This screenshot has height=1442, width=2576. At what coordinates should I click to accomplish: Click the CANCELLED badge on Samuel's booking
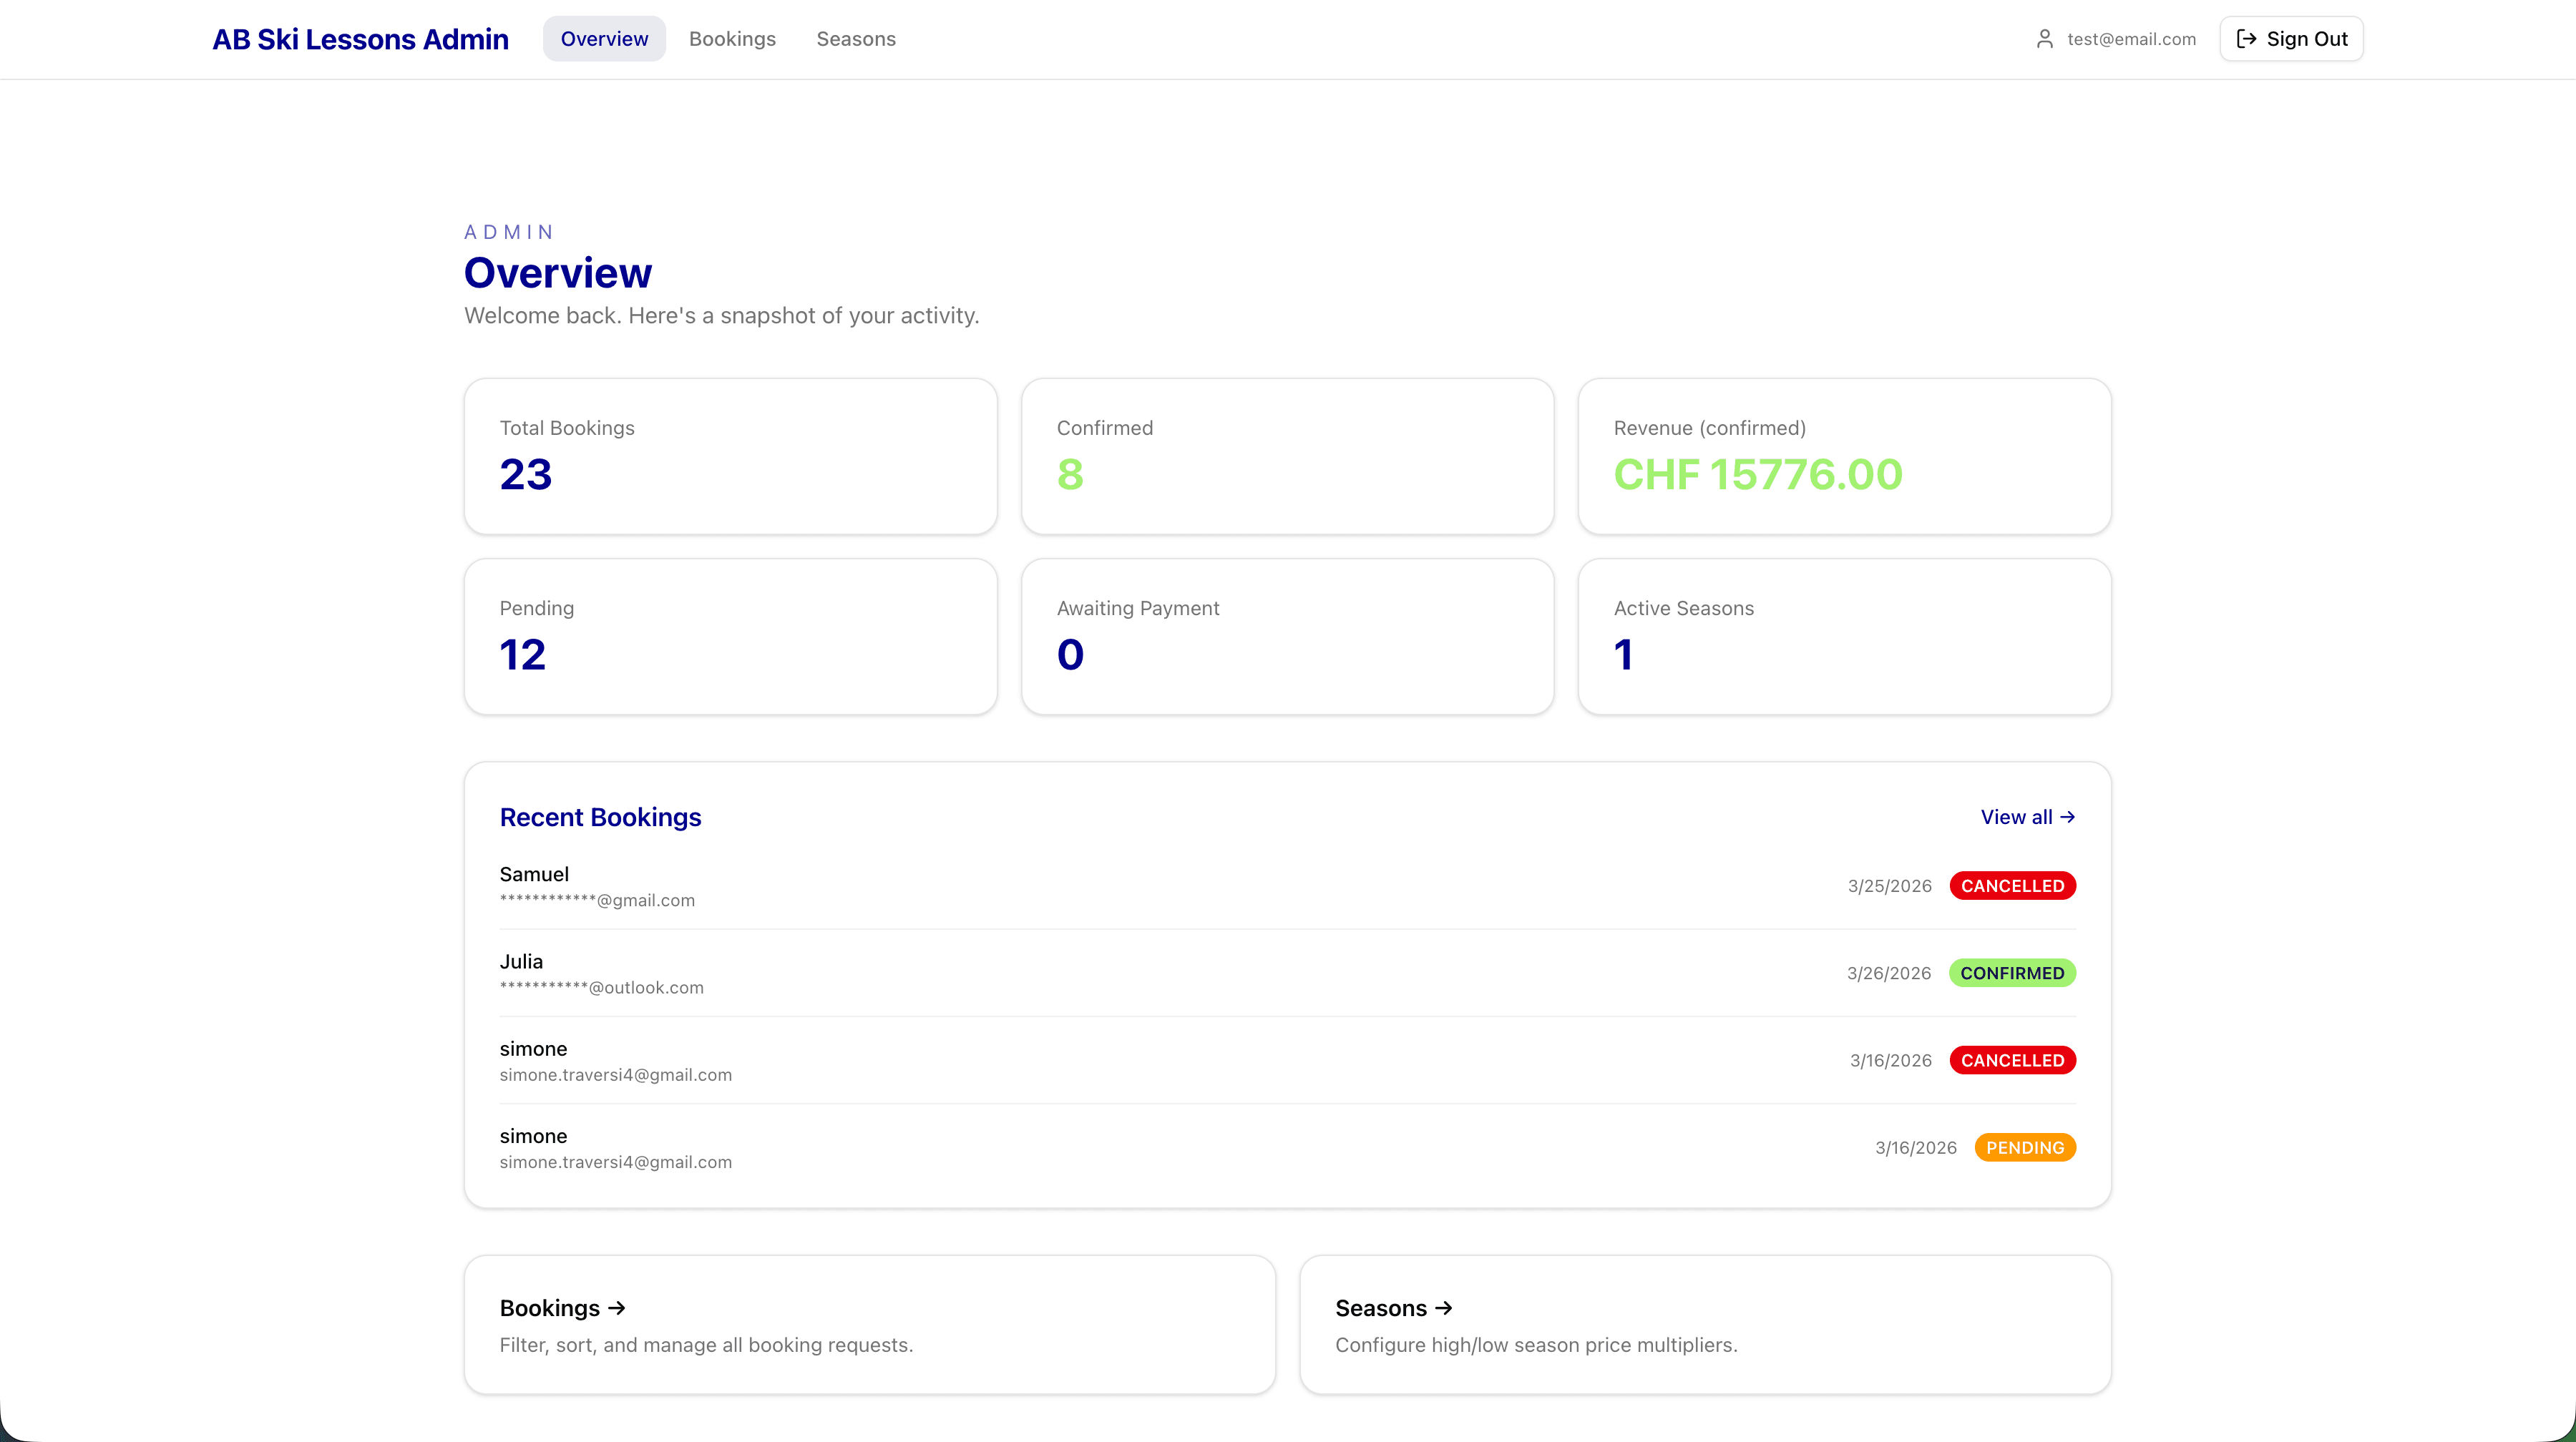pyautogui.click(x=2013, y=886)
